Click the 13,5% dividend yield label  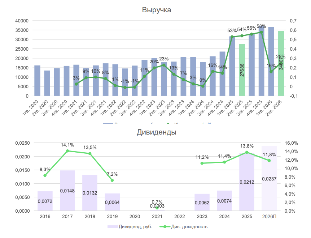pos(90,148)
